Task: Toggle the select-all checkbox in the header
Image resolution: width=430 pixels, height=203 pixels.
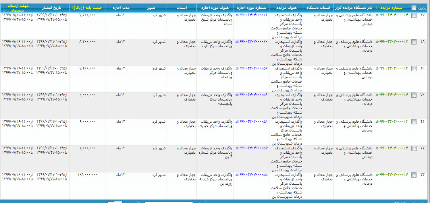Action: (x=414, y=8)
